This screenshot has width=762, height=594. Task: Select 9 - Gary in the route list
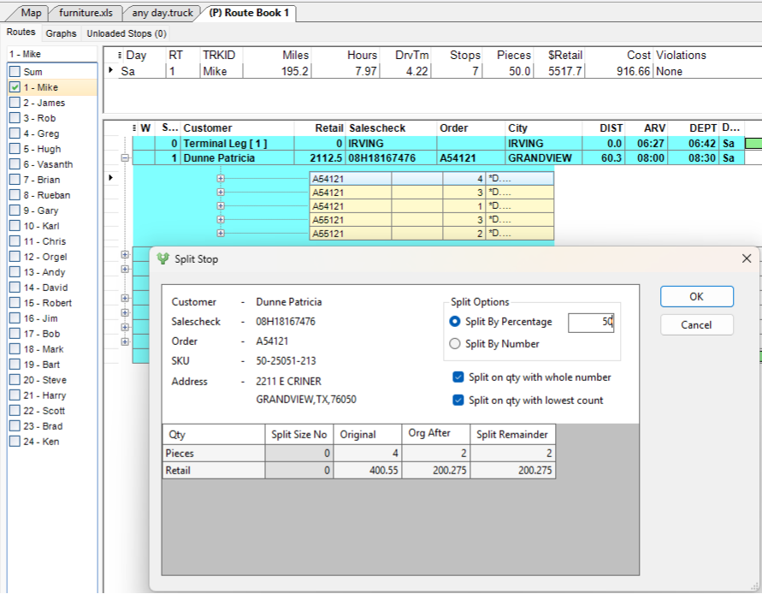pyautogui.click(x=41, y=211)
